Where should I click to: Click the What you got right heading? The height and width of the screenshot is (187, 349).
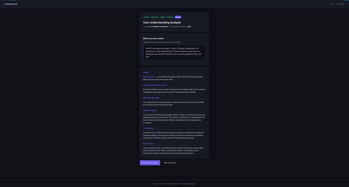point(151,98)
